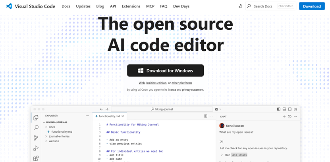Viewport: 330px width, 162px height.
Task: Toggle the bottom panel layout icon
Action: (x=284, y=109)
